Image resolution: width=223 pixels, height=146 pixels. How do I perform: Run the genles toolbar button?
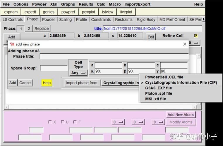point(49,12)
